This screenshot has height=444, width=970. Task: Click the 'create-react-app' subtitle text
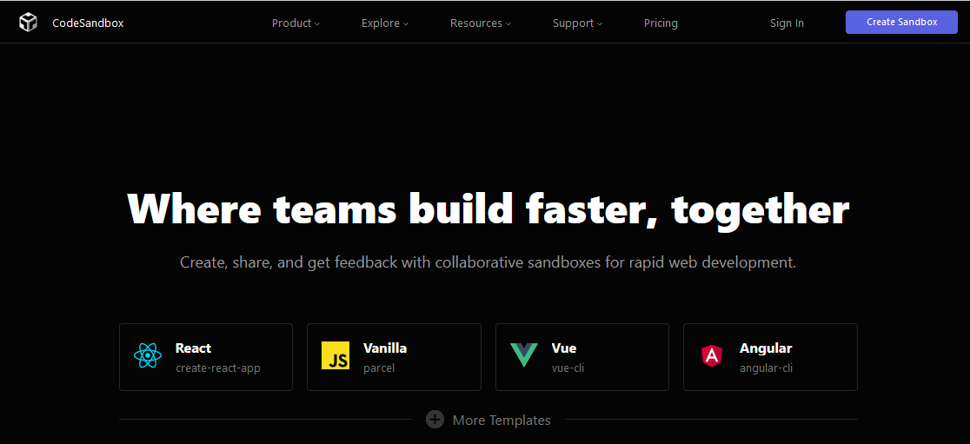218,368
